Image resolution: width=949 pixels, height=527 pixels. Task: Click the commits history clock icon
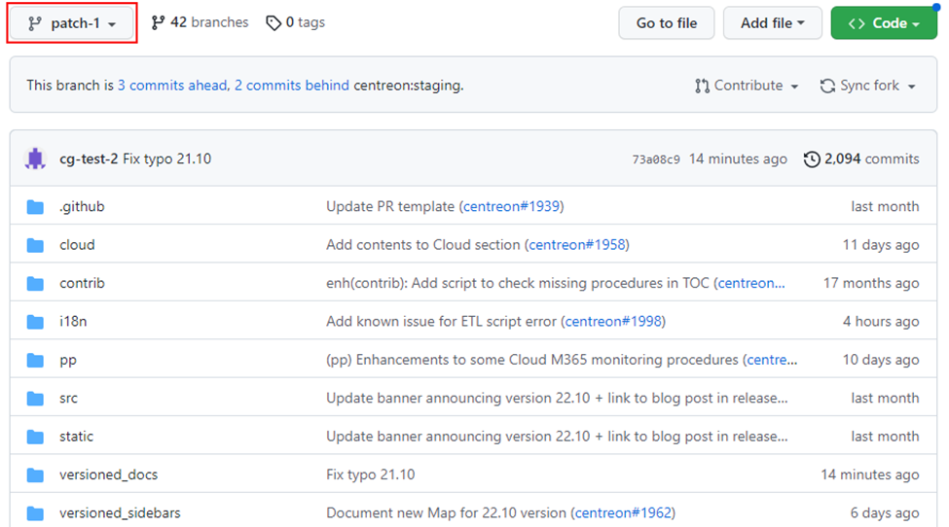click(811, 158)
